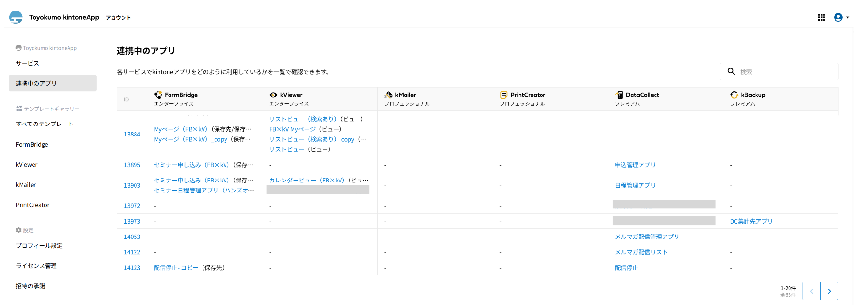This screenshot has width=858, height=305.
Task: Click the settings gear icon in sidebar
Action: pos(19,230)
